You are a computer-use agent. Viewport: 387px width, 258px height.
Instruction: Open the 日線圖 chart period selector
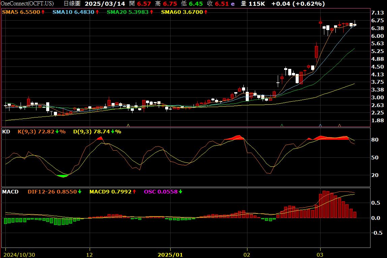(72, 4)
